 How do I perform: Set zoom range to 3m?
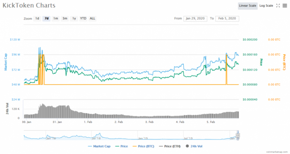tap(65, 18)
